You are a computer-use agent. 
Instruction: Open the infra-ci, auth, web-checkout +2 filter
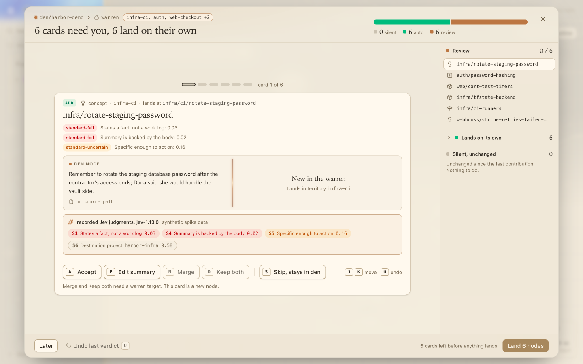(168, 17)
